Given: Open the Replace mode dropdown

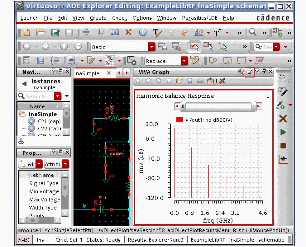Looking at the screenshot, I should coord(184,61).
